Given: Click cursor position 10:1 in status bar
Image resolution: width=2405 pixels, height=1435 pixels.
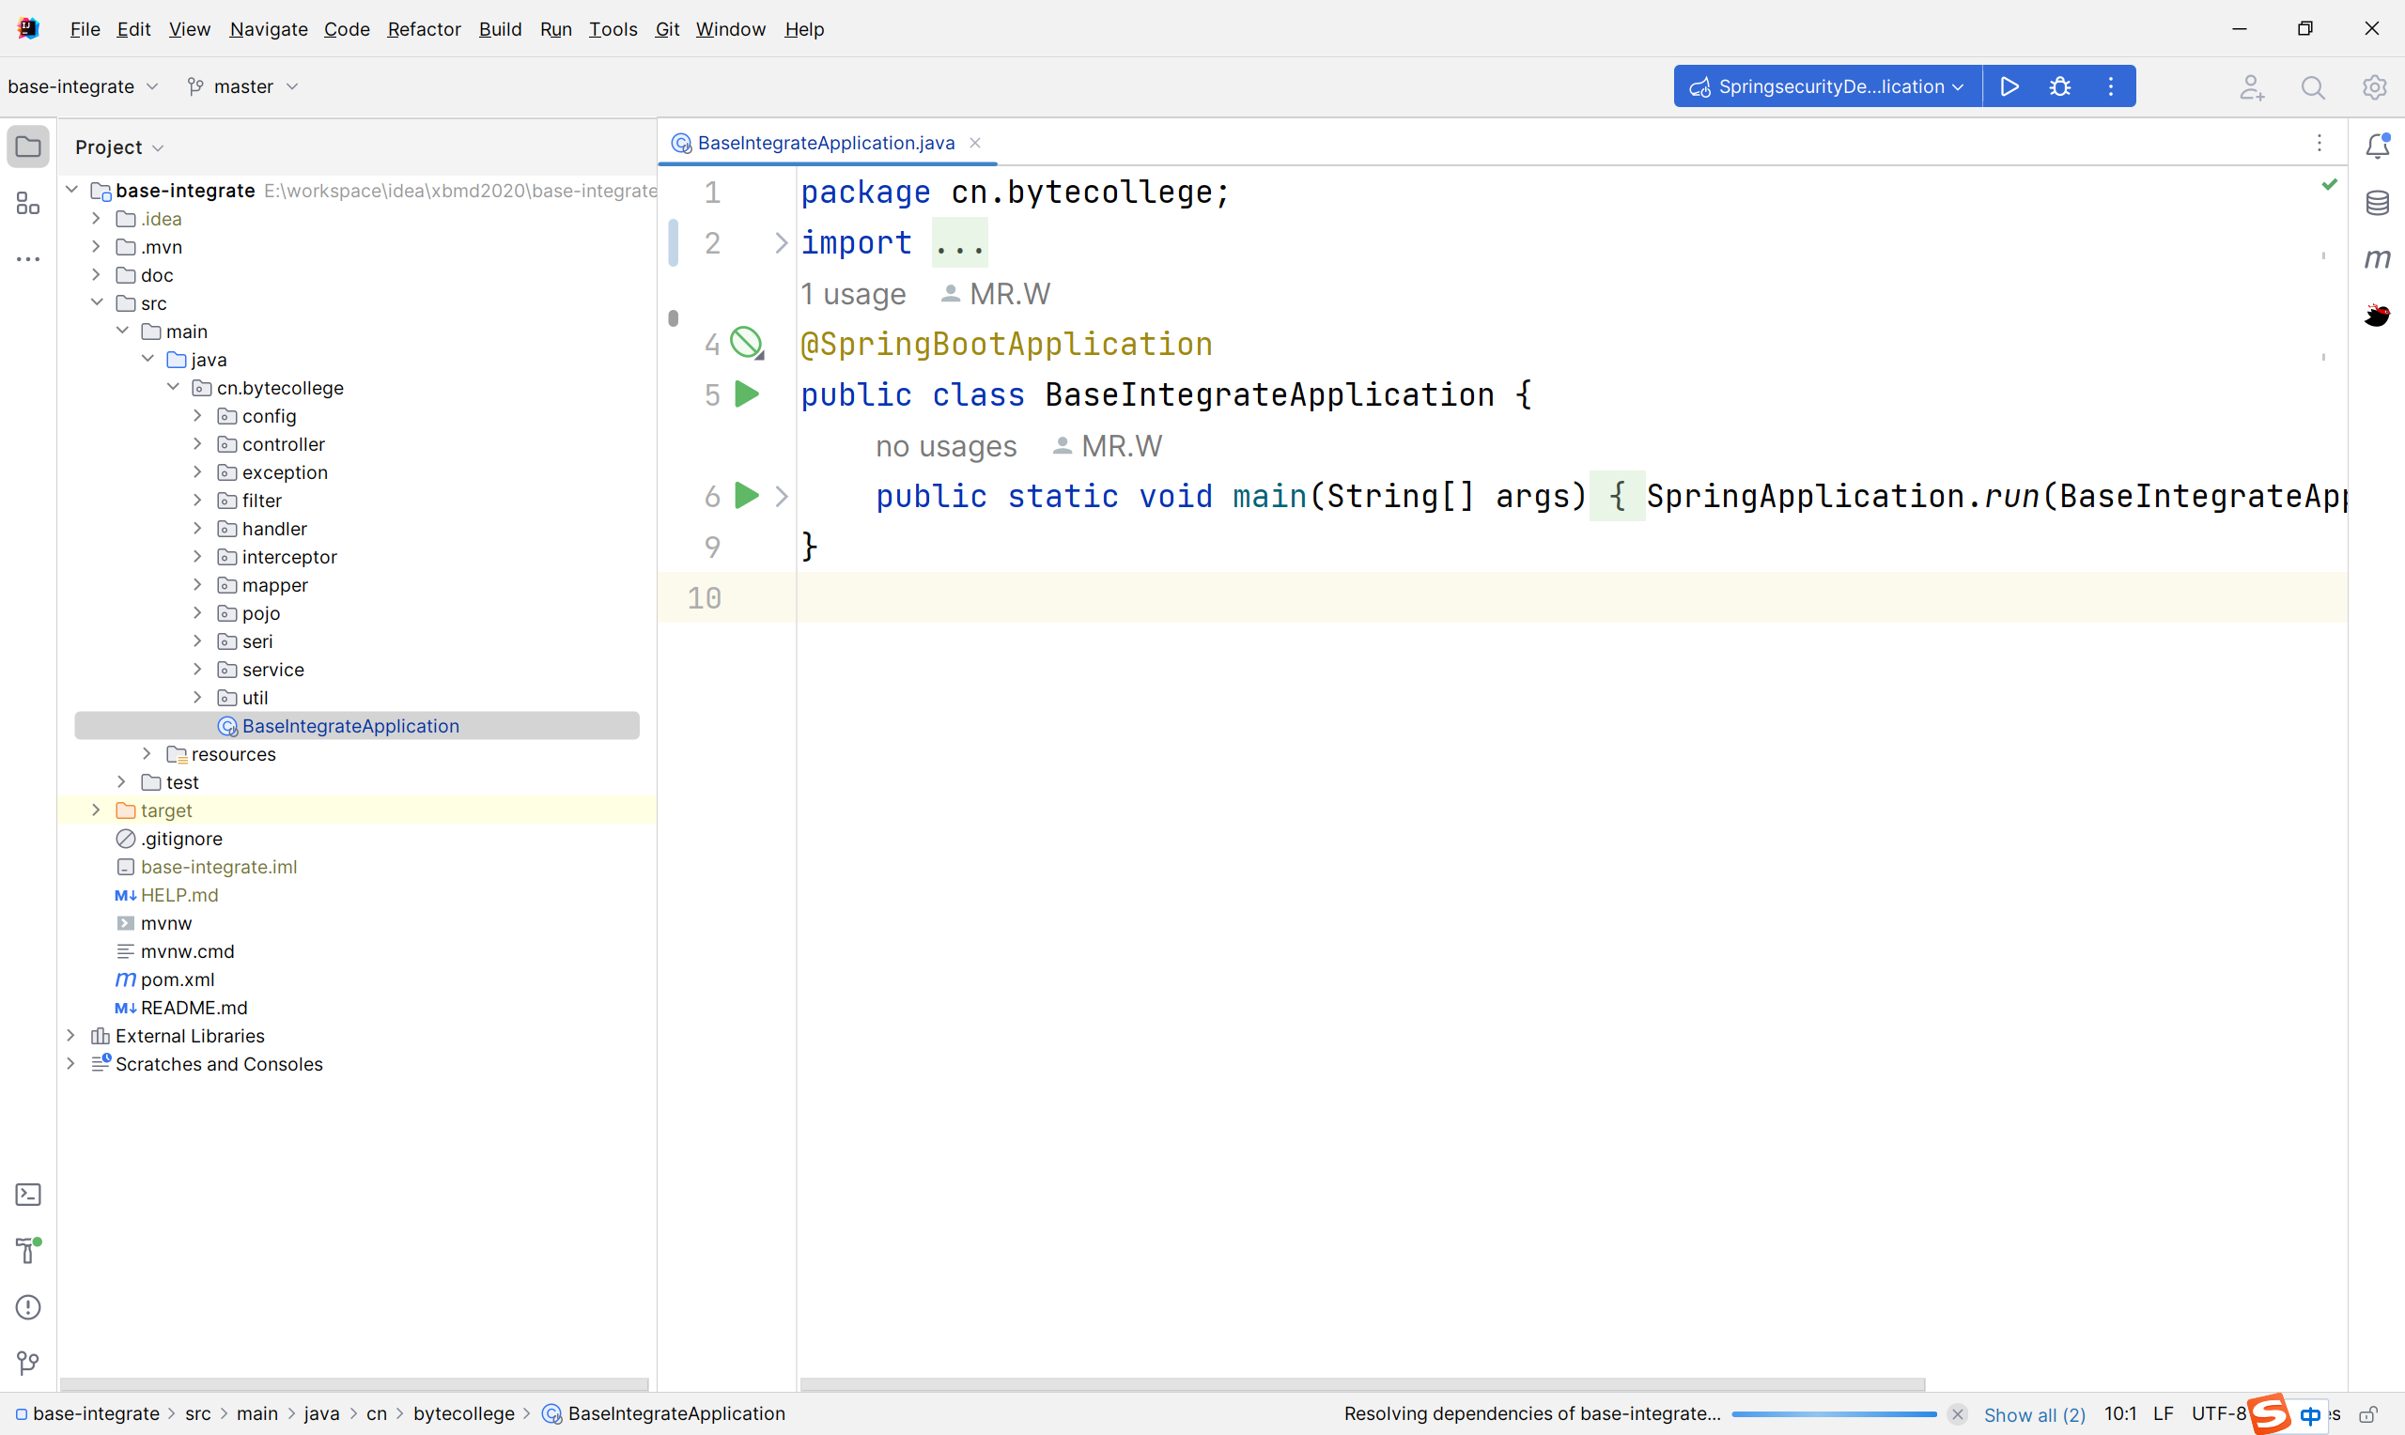Looking at the screenshot, I should point(2119,1413).
